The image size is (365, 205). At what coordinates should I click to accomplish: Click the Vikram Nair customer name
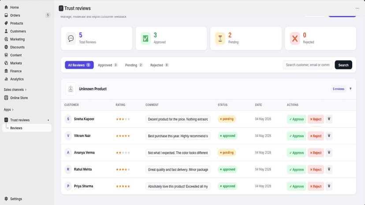[x=82, y=136]
